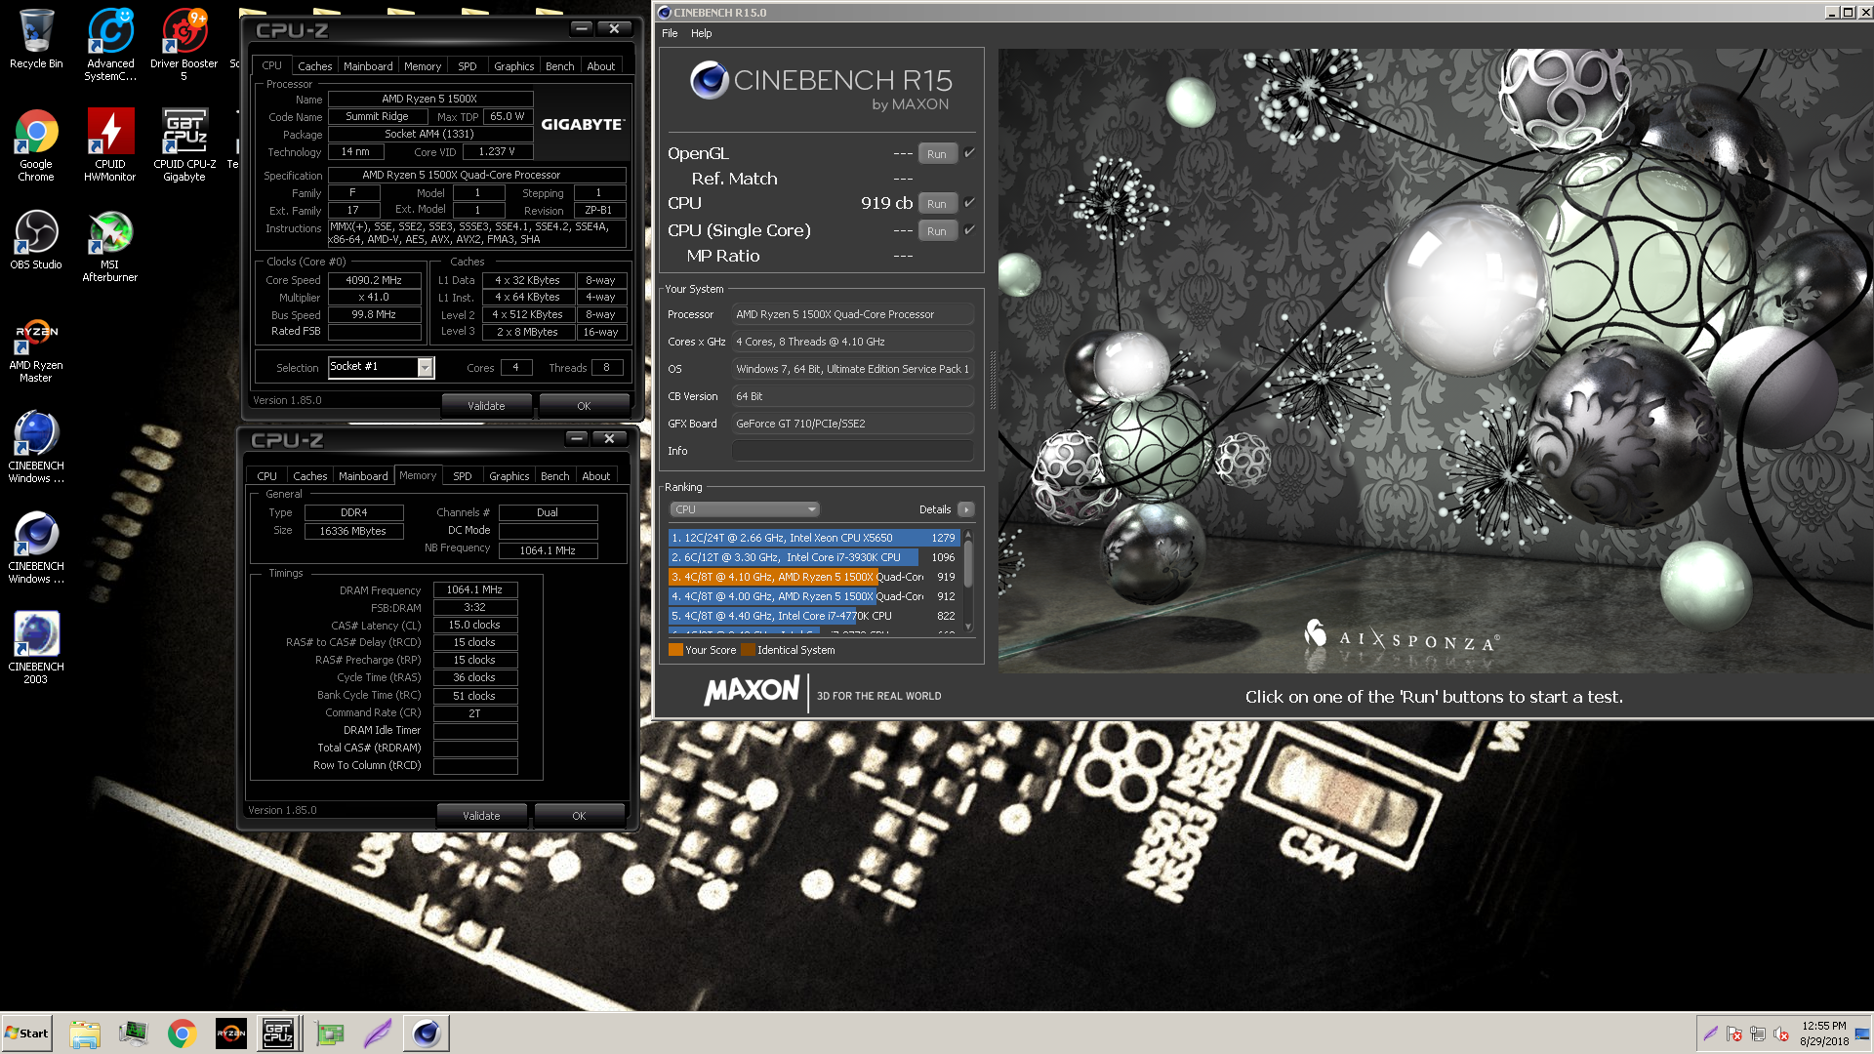Open CPUID CPU-Z Gigabyte desktop icon
1874x1054 pixels.
pos(183,144)
